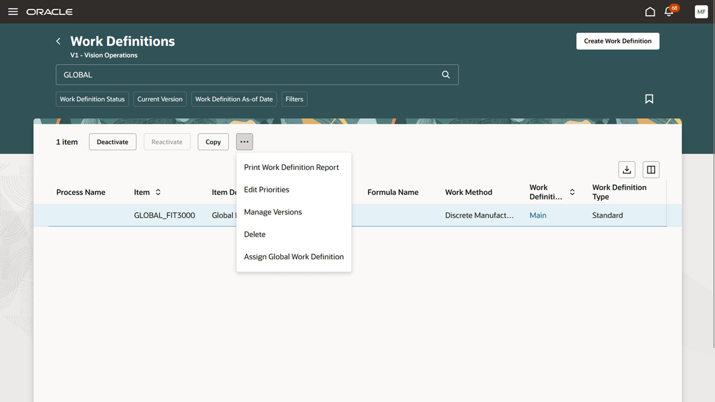Choose Assign Global Work Definition
The height and width of the screenshot is (402, 715).
point(293,257)
